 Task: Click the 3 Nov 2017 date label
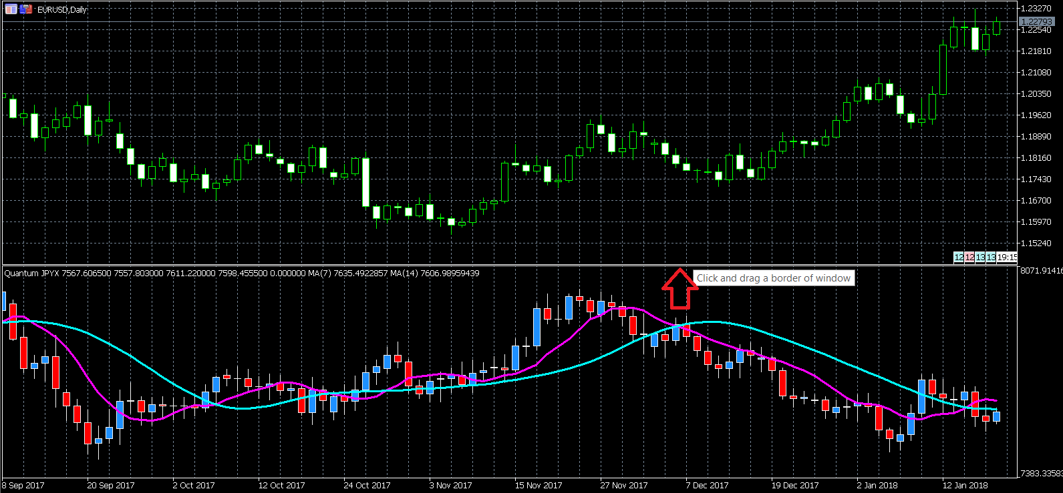450,485
